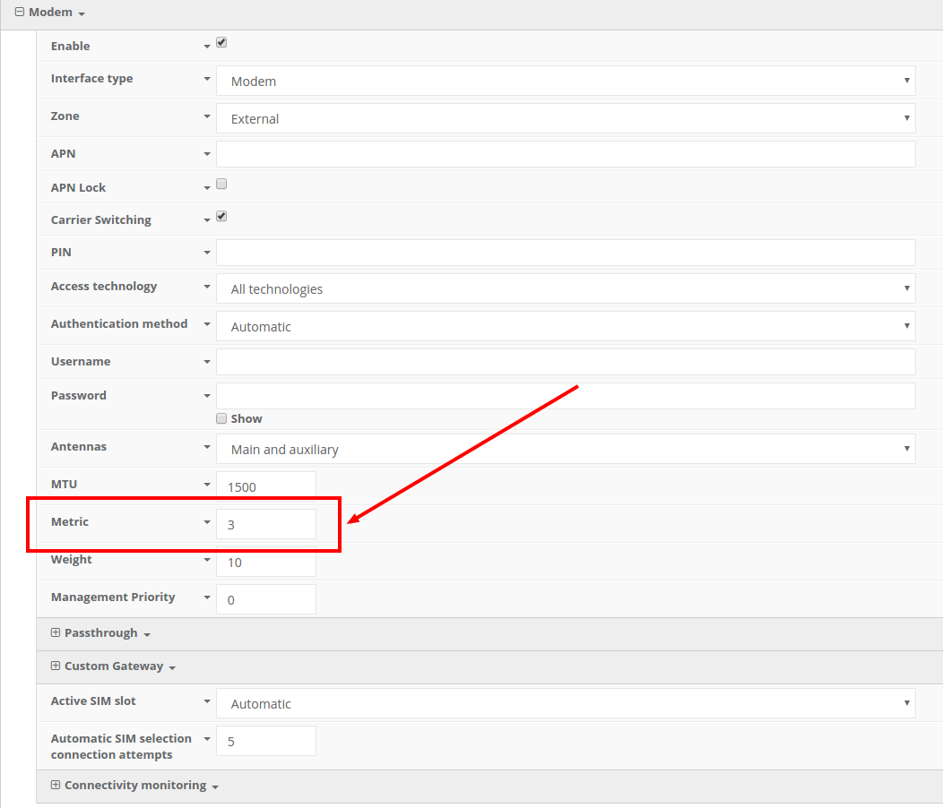
Task: Click the caret arrow next to Zone label
Action: click(x=207, y=117)
